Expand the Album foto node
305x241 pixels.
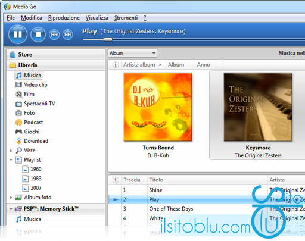[x=11, y=198]
